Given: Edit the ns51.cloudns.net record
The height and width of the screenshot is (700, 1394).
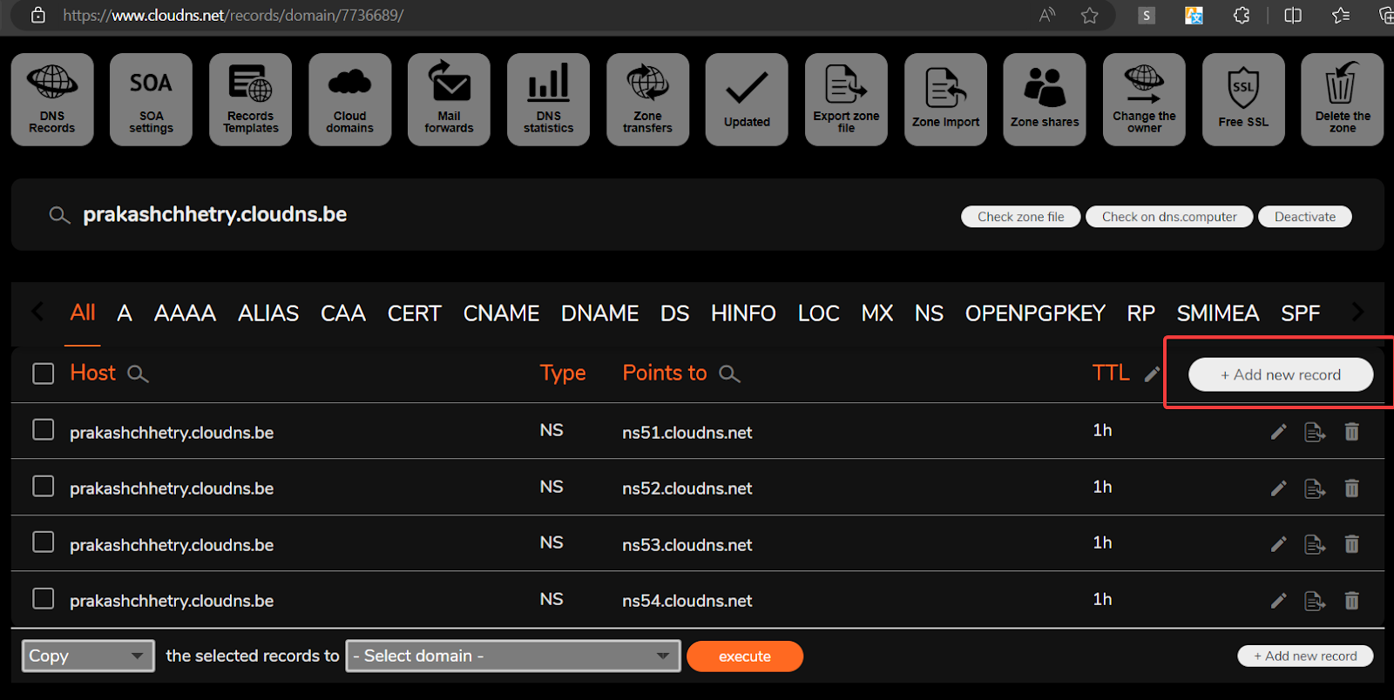Looking at the screenshot, I should pyautogui.click(x=1278, y=432).
